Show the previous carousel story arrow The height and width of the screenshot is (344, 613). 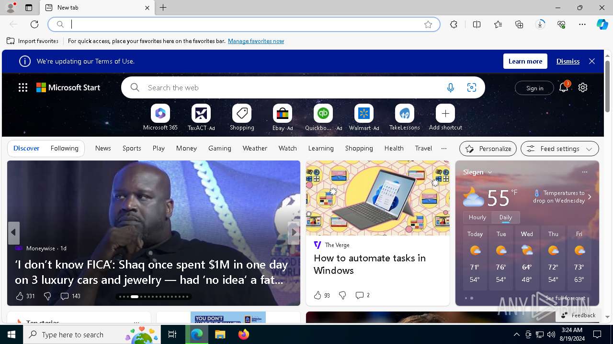pyautogui.click(x=13, y=232)
